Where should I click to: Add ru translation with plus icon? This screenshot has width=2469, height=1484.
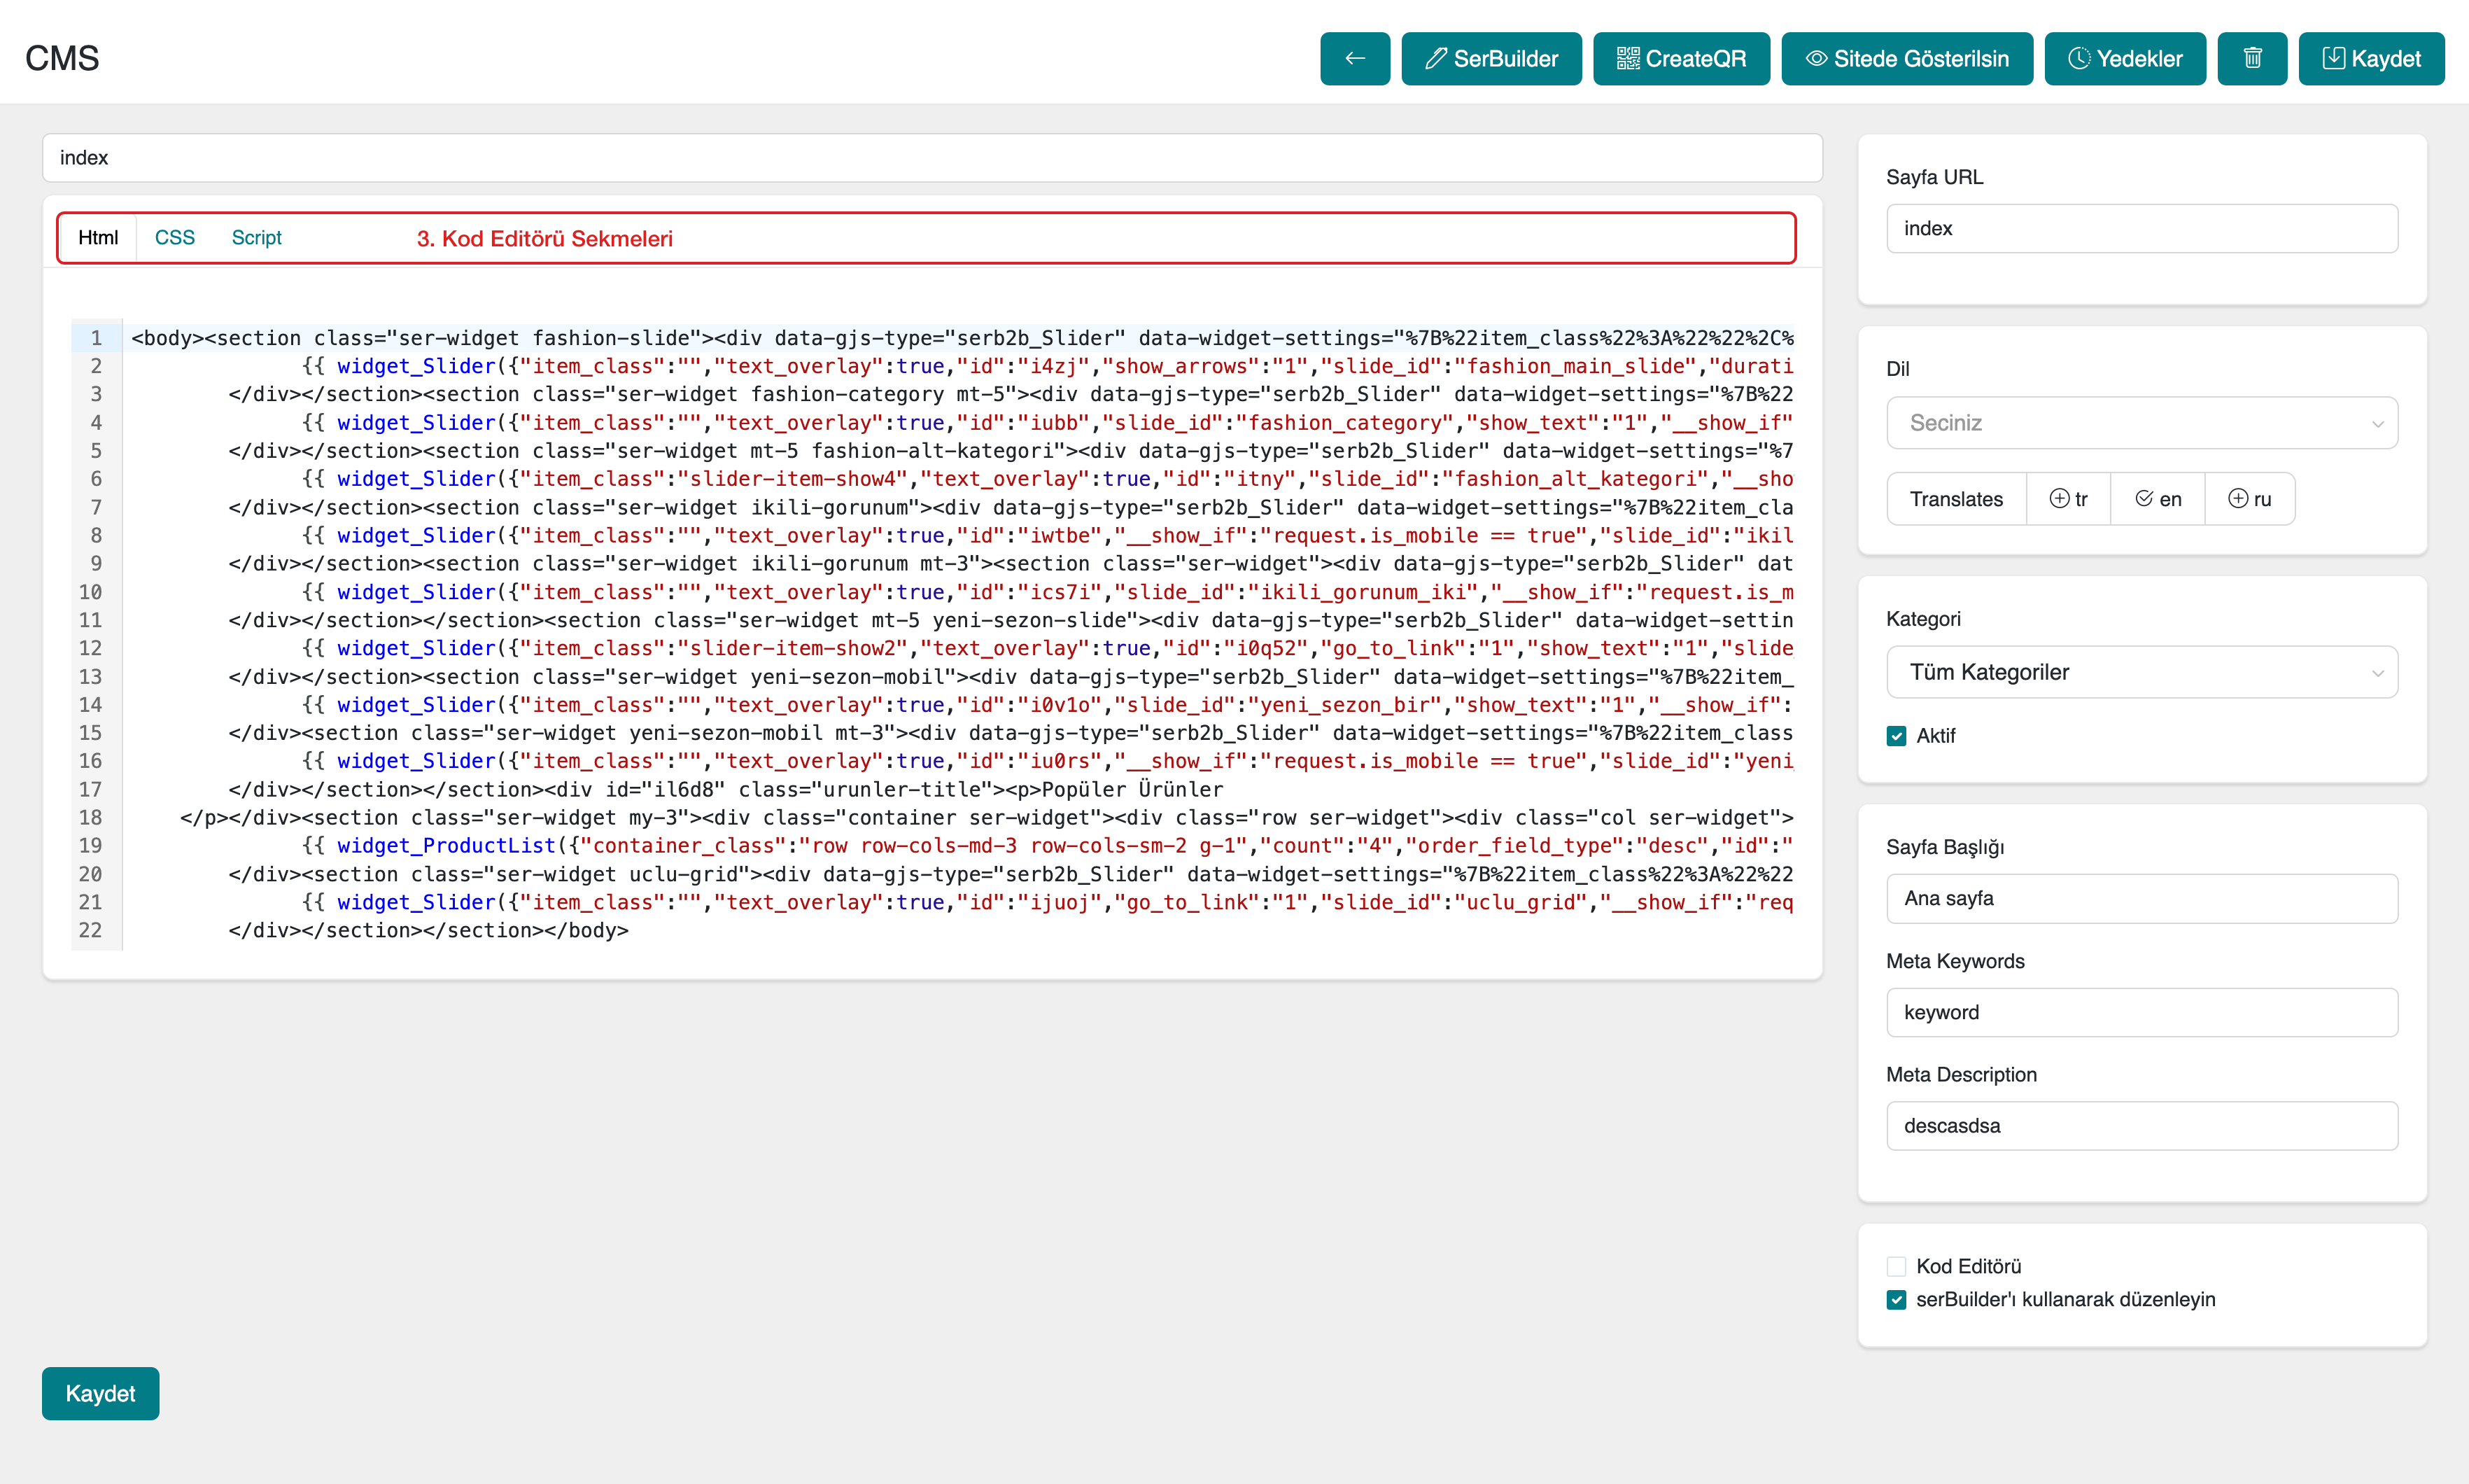click(2249, 499)
